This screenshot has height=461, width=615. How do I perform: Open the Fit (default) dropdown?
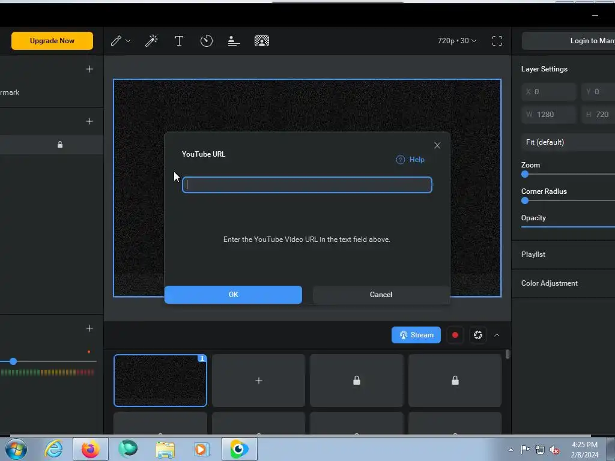pos(568,142)
